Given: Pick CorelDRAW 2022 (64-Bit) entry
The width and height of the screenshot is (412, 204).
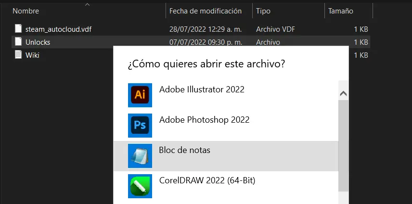Looking at the screenshot, I should 226,186.
